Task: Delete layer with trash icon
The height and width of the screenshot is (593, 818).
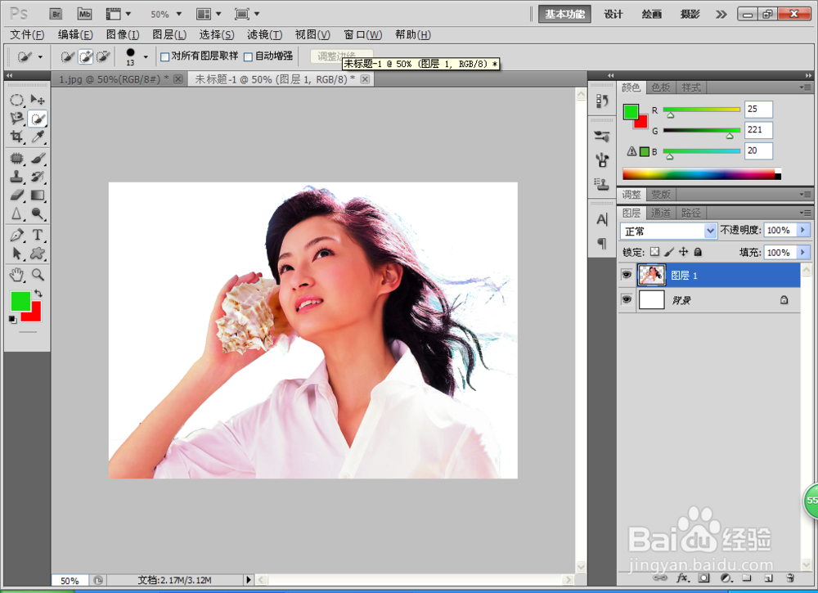Action: [x=790, y=578]
